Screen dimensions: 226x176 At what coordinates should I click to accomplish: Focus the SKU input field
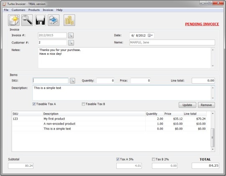51,81
